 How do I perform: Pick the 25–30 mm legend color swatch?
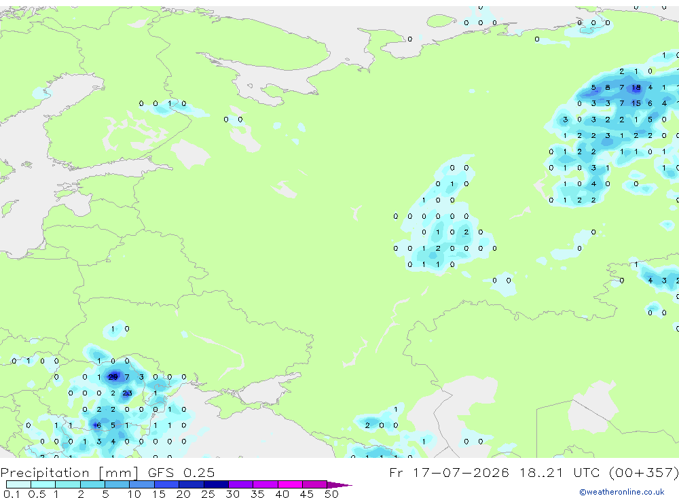click(x=216, y=484)
